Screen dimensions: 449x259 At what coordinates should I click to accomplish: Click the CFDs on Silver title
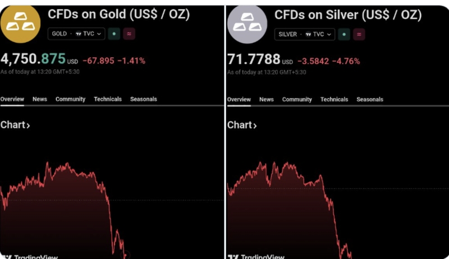click(x=347, y=15)
